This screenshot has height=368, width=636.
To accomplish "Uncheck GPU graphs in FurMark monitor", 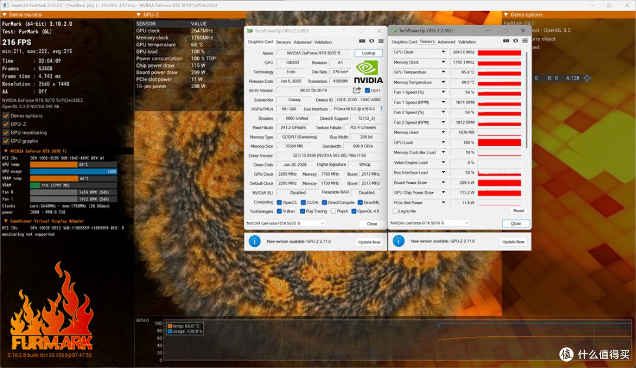I will click(x=6, y=141).
